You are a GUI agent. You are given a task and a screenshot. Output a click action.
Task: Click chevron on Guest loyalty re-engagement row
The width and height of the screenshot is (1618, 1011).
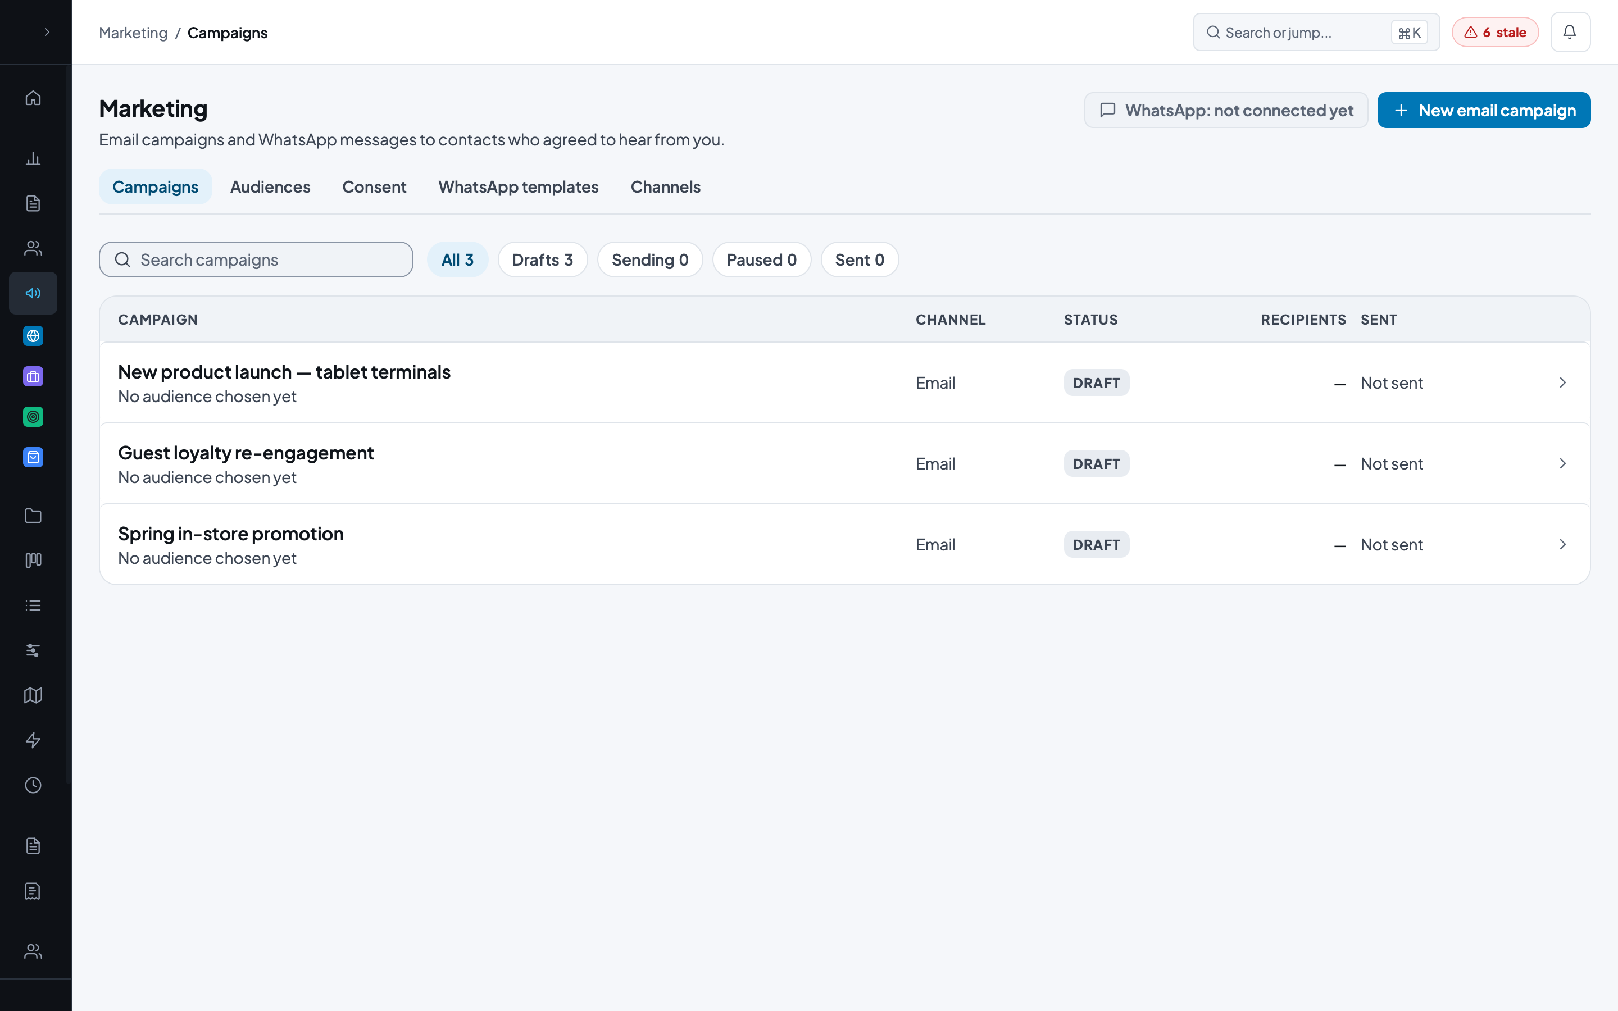[1562, 463]
